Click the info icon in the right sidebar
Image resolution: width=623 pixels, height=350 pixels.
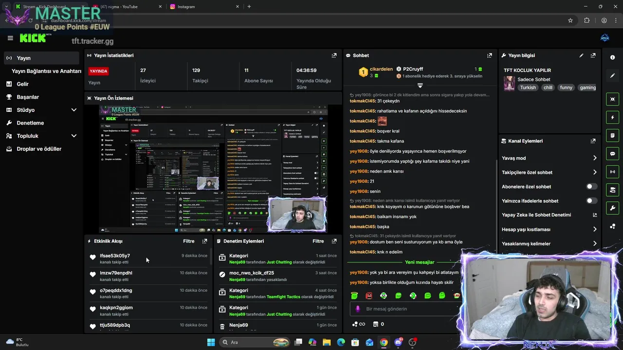tap(612, 57)
